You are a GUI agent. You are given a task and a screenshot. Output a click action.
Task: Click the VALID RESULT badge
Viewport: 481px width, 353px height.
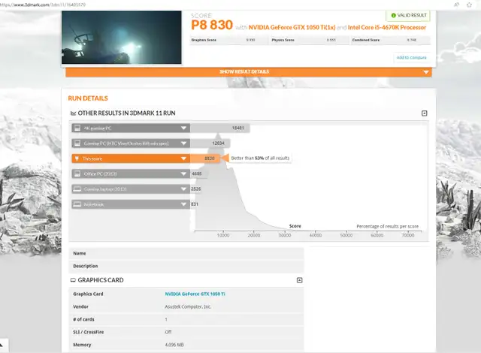[x=408, y=15]
